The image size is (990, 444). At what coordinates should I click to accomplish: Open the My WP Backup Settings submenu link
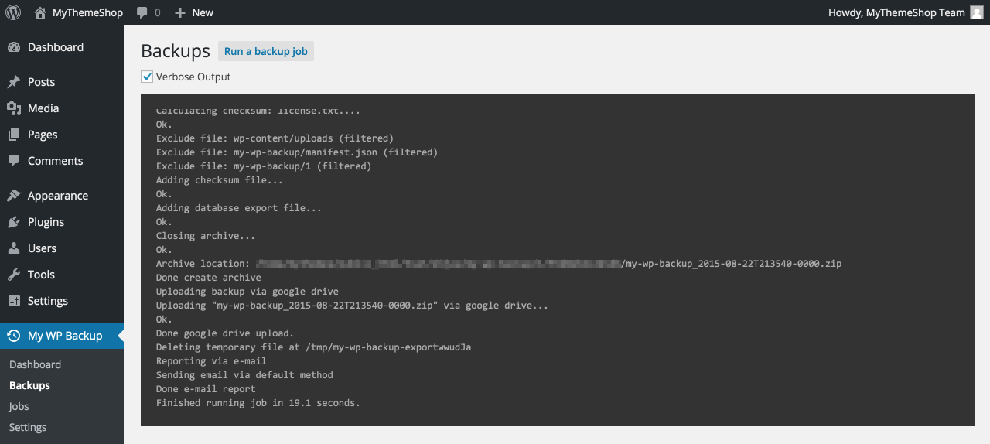(28, 427)
